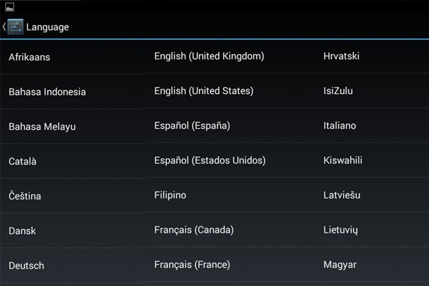
Task: Choose Italiano from the list
Action: pyautogui.click(x=339, y=126)
